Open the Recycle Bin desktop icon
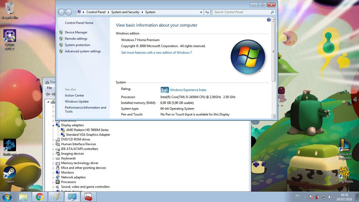Viewport: 359px width, 202px height. pyautogui.click(x=10, y=11)
